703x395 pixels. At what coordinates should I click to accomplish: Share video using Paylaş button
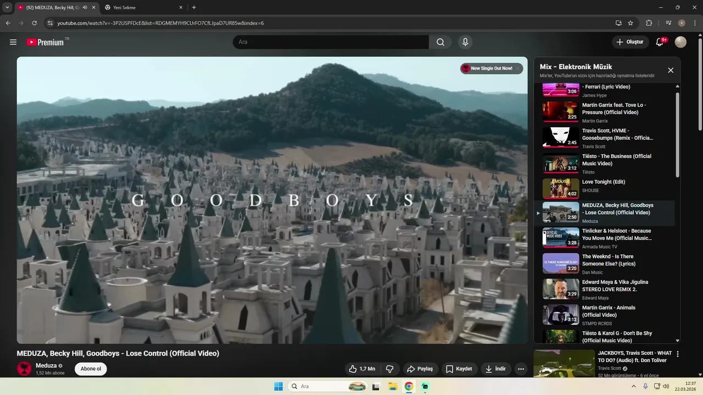[420, 369]
